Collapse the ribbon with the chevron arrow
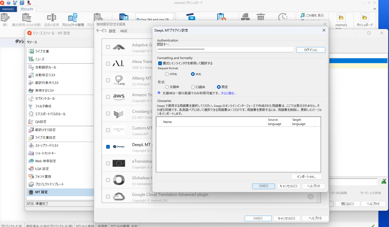The width and height of the screenshot is (389, 227). [x=375, y=9]
